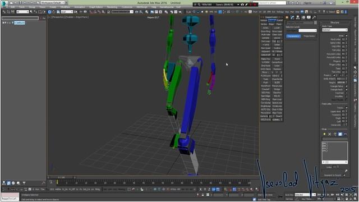The image size is (359, 202).
Task: Click the highlighted blue Xtras icon
Action: click(x=340, y=134)
